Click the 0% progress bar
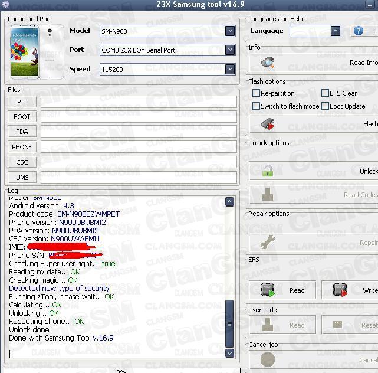The width and height of the screenshot is (378, 373). (x=122, y=371)
